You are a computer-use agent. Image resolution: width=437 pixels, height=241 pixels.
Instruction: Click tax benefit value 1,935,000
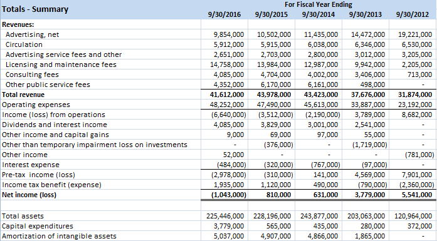coord(229,185)
